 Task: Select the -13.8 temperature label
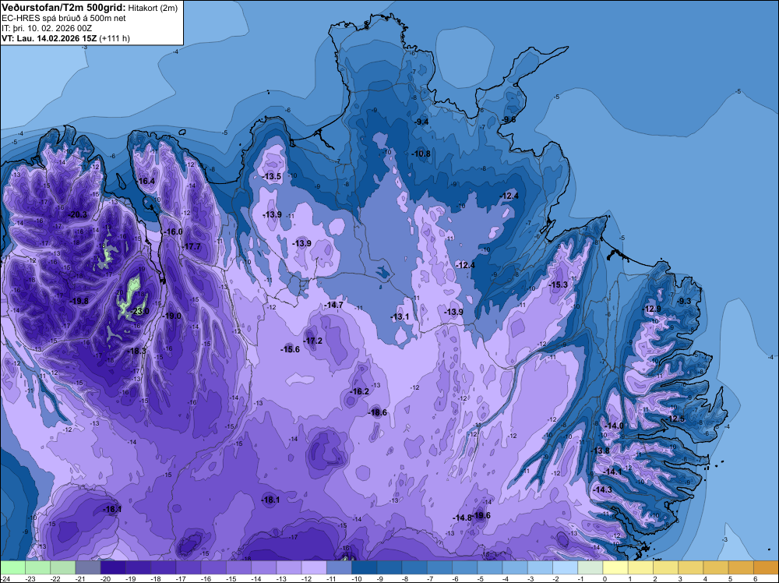point(600,450)
